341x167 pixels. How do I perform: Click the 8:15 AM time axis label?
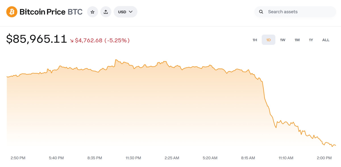(x=248, y=158)
